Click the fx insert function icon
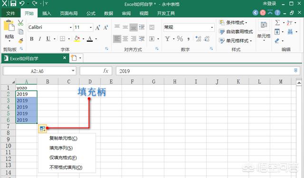The width and height of the screenshot is (304, 178). (105, 71)
